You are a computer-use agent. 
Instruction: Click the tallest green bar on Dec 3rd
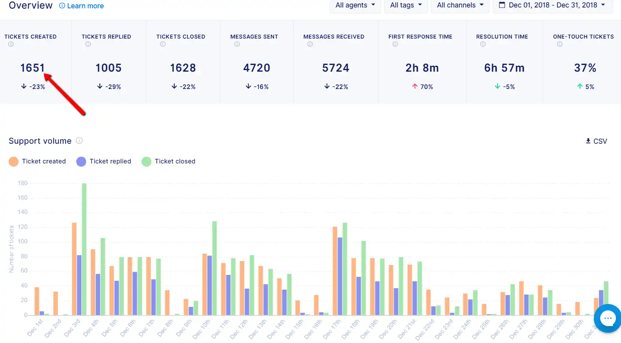pos(84,249)
